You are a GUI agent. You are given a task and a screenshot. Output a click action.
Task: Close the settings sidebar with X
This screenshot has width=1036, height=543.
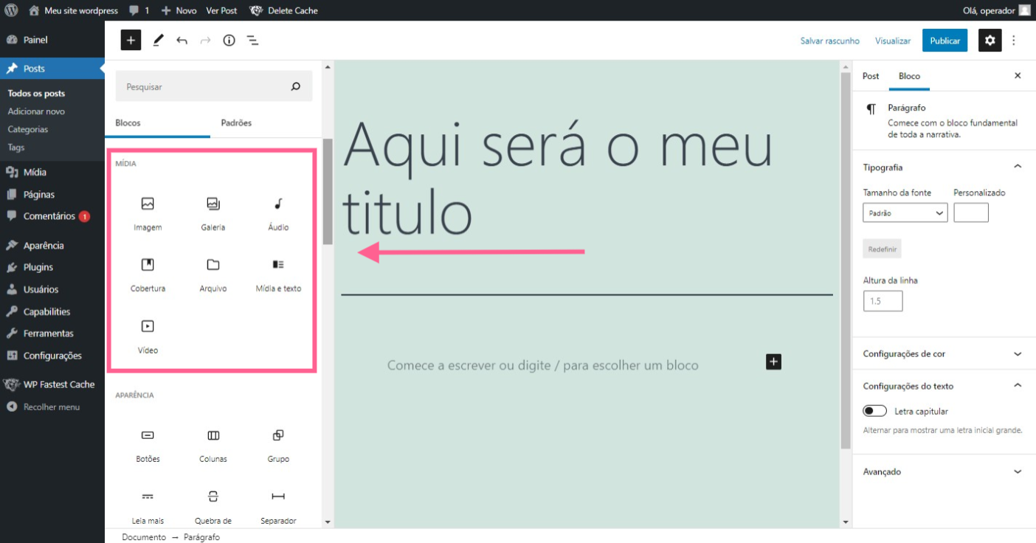[1018, 75]
